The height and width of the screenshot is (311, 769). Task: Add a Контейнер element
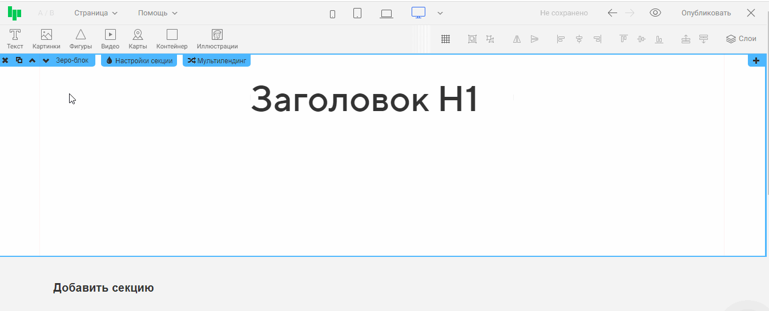172,39
